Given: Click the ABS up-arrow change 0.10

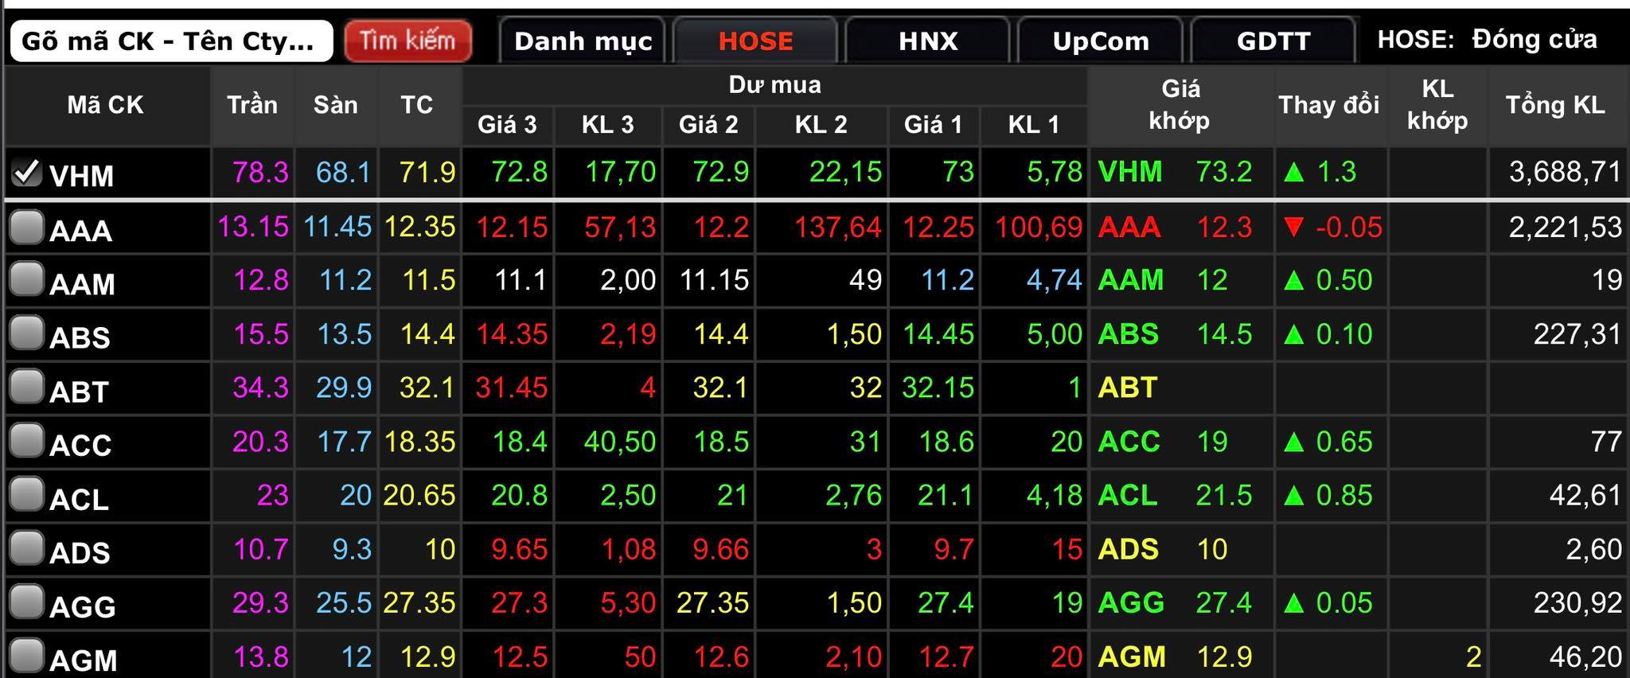Looking at the screenshot, I should click(x=1328, y=334).
